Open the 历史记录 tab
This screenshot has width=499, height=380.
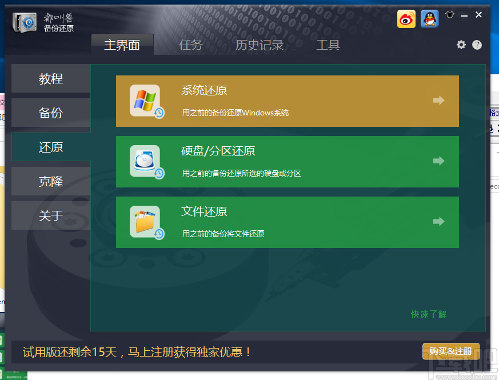(260, 45)
